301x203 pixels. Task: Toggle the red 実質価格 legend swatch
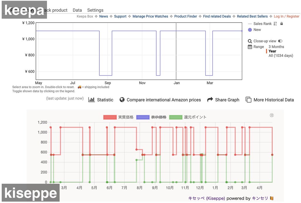click(110, 117)
